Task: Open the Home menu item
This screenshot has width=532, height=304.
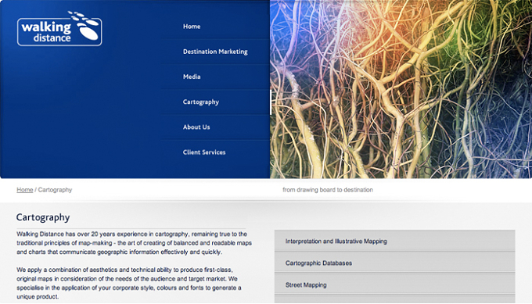Action: point(192,27)
